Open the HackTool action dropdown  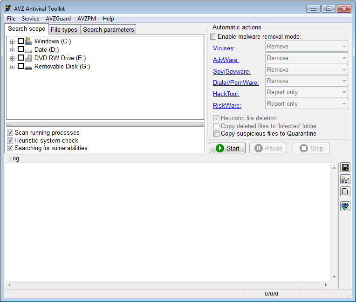[306, 92]
